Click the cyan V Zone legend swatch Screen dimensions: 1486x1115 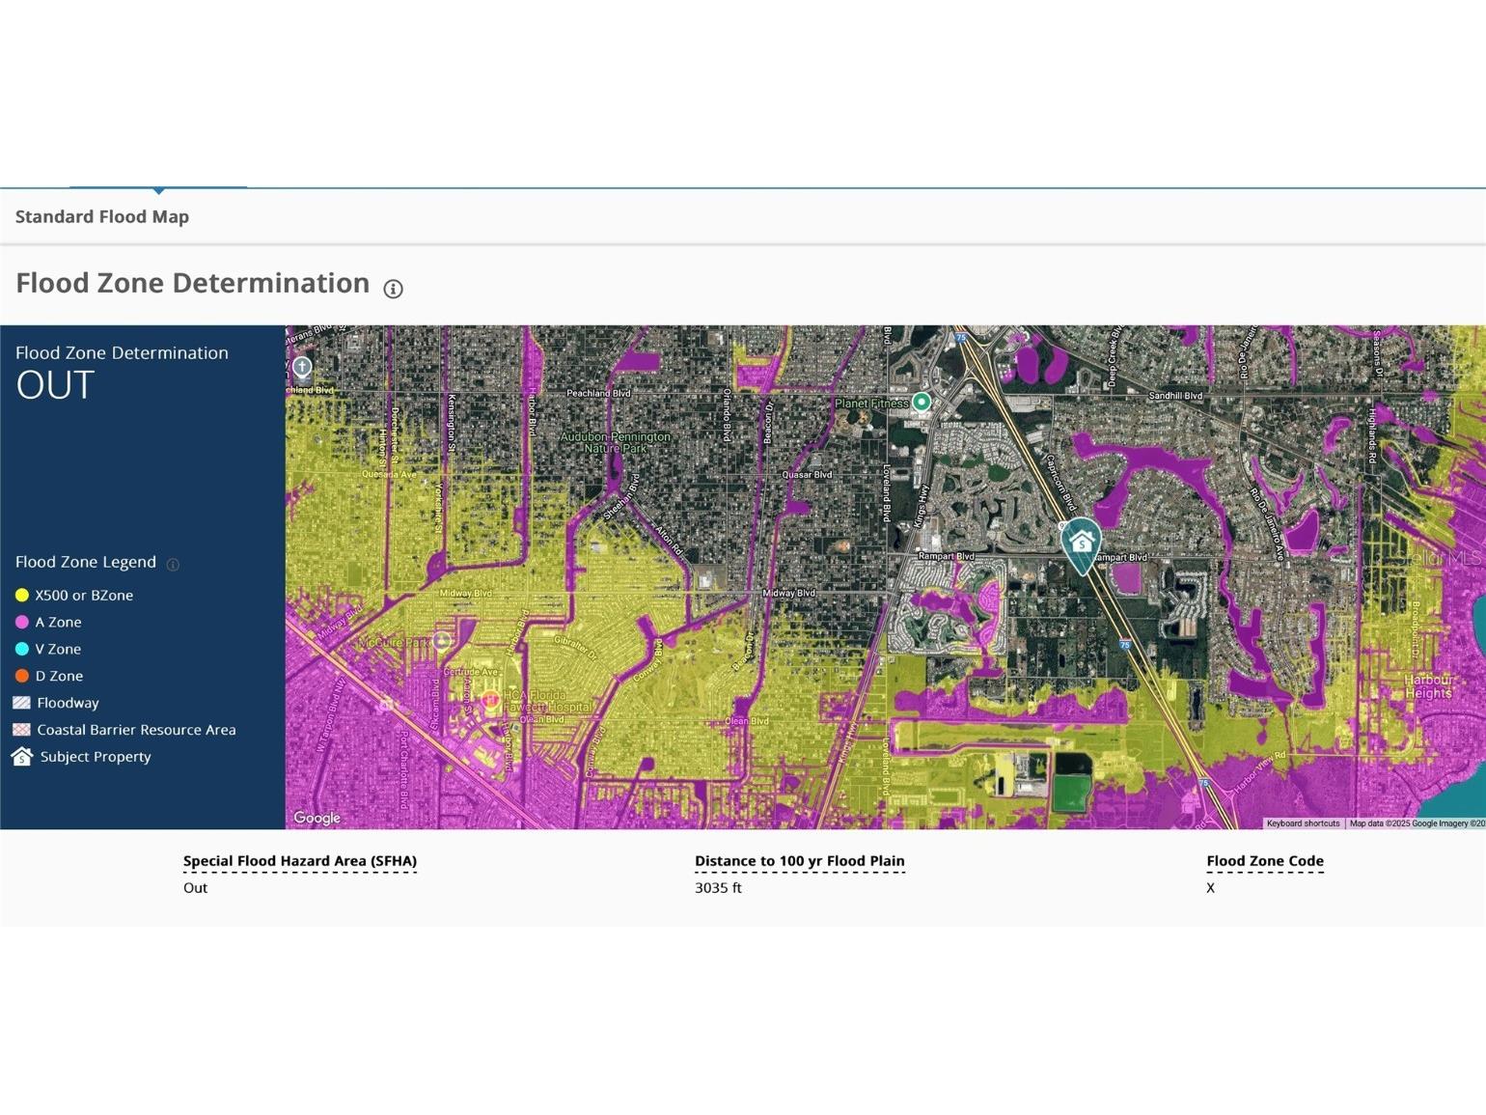22,650
